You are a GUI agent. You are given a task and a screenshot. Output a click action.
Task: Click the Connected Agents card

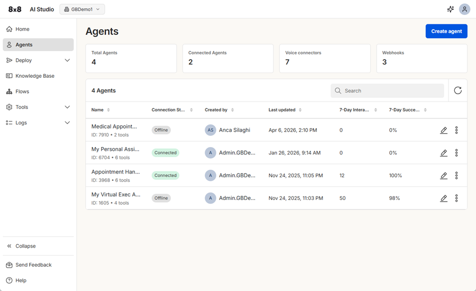pos(228,58)
